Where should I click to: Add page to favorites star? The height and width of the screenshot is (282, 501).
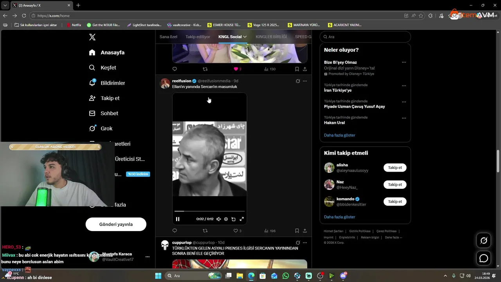point(421,16)
